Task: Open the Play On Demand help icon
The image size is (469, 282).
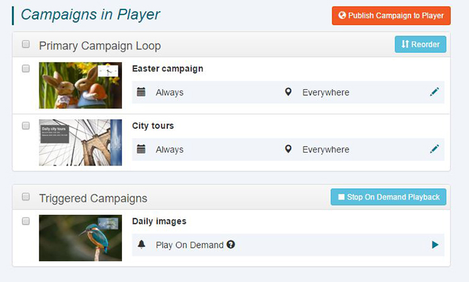Action: [x=230, y=244]
